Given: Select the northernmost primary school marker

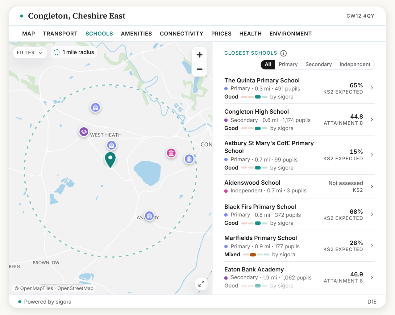Looking at the screenshot, I should click(96, 107).
